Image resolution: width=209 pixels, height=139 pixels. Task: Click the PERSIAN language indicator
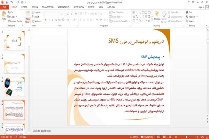point(23,137)
